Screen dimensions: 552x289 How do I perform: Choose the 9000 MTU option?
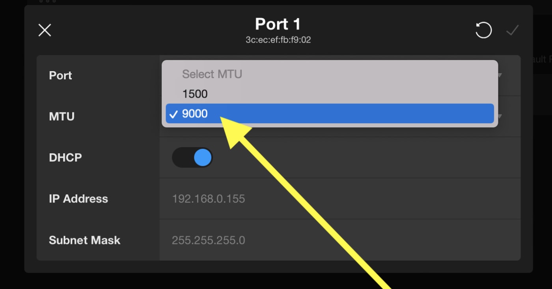(x=195, y=114)
